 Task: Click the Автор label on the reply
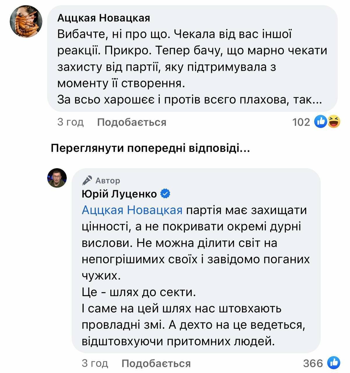point(108,181)
